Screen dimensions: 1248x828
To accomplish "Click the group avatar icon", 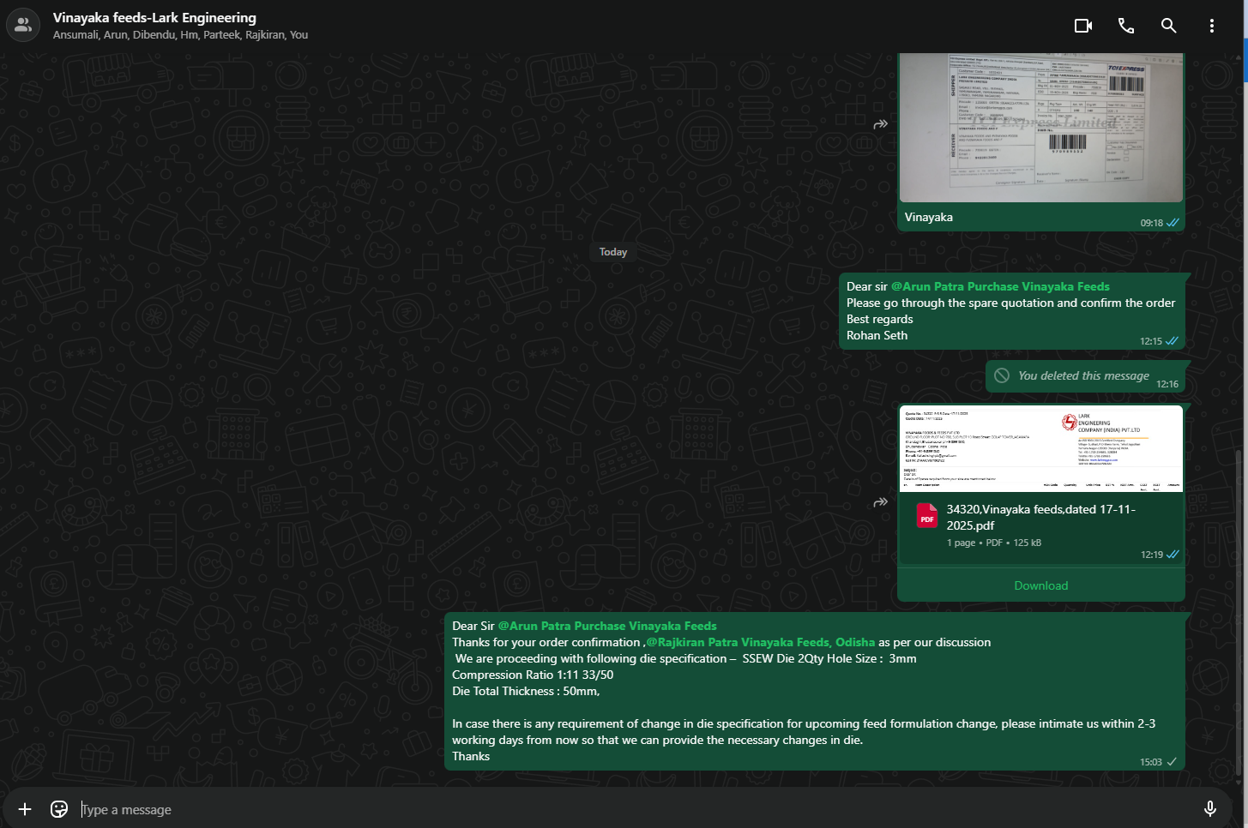I will [23, 26].
